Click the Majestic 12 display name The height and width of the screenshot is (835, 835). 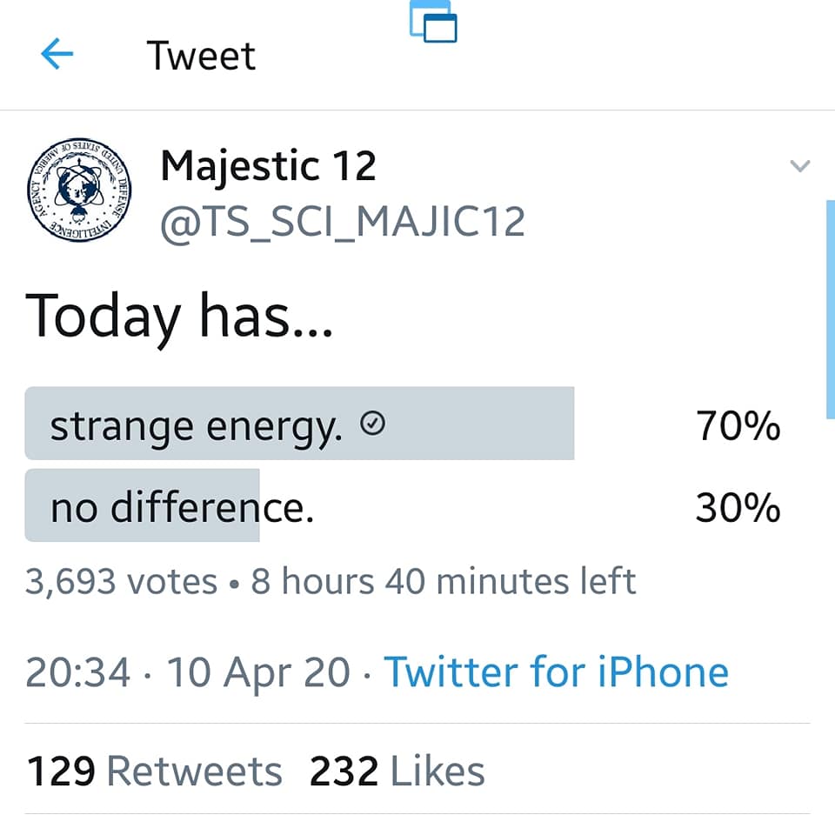[268, 165]
